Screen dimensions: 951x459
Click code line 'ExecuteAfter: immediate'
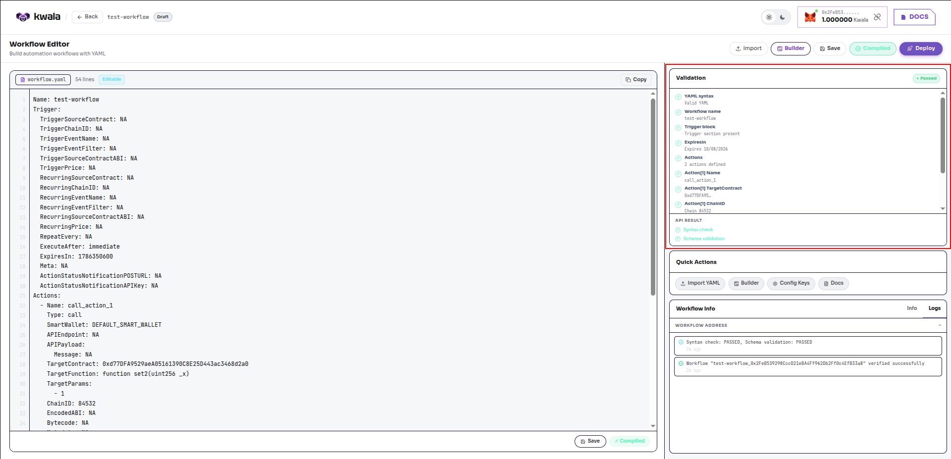(x=80, y=247)
